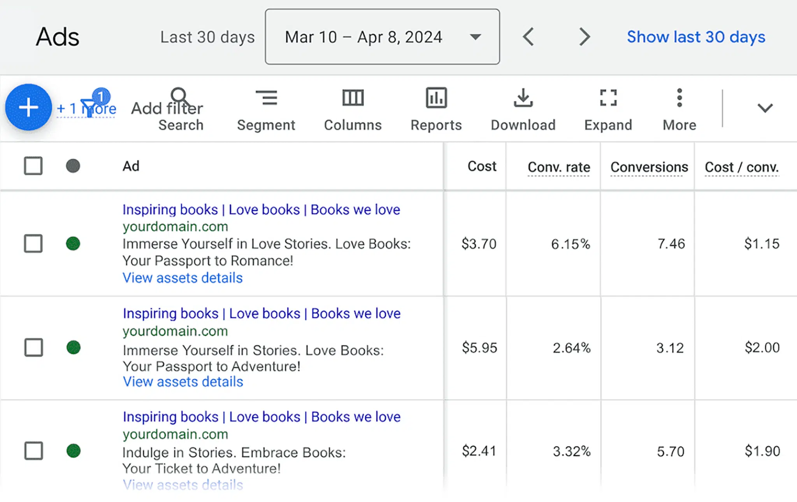Click the blue plus button to create ad

[x=28, y=107]
